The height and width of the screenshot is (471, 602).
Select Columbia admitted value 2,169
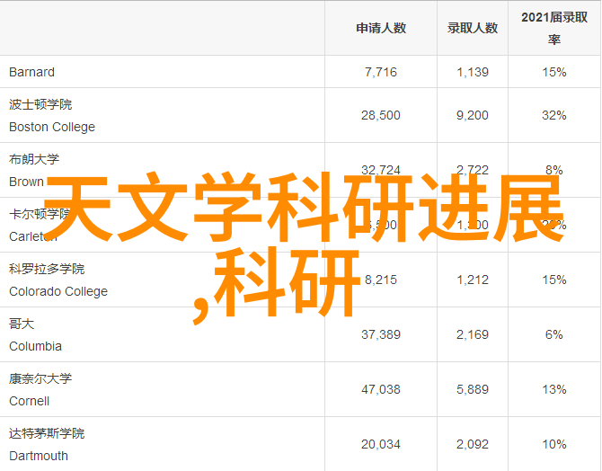point(473,334)
